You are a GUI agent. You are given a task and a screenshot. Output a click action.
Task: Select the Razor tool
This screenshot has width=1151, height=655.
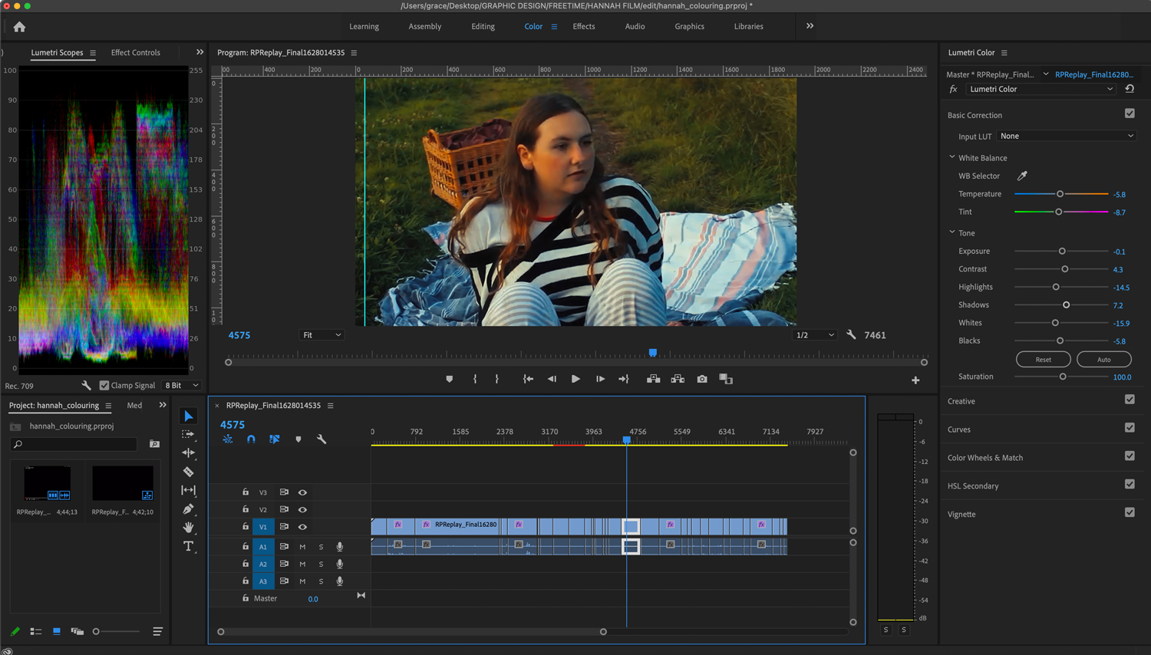click(188, 472)
